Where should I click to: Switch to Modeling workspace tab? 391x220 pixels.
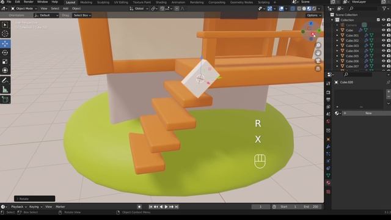click(x=86, y=2)
